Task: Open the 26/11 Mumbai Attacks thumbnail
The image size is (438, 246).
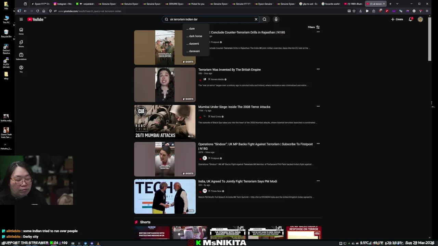Action: 165,122
